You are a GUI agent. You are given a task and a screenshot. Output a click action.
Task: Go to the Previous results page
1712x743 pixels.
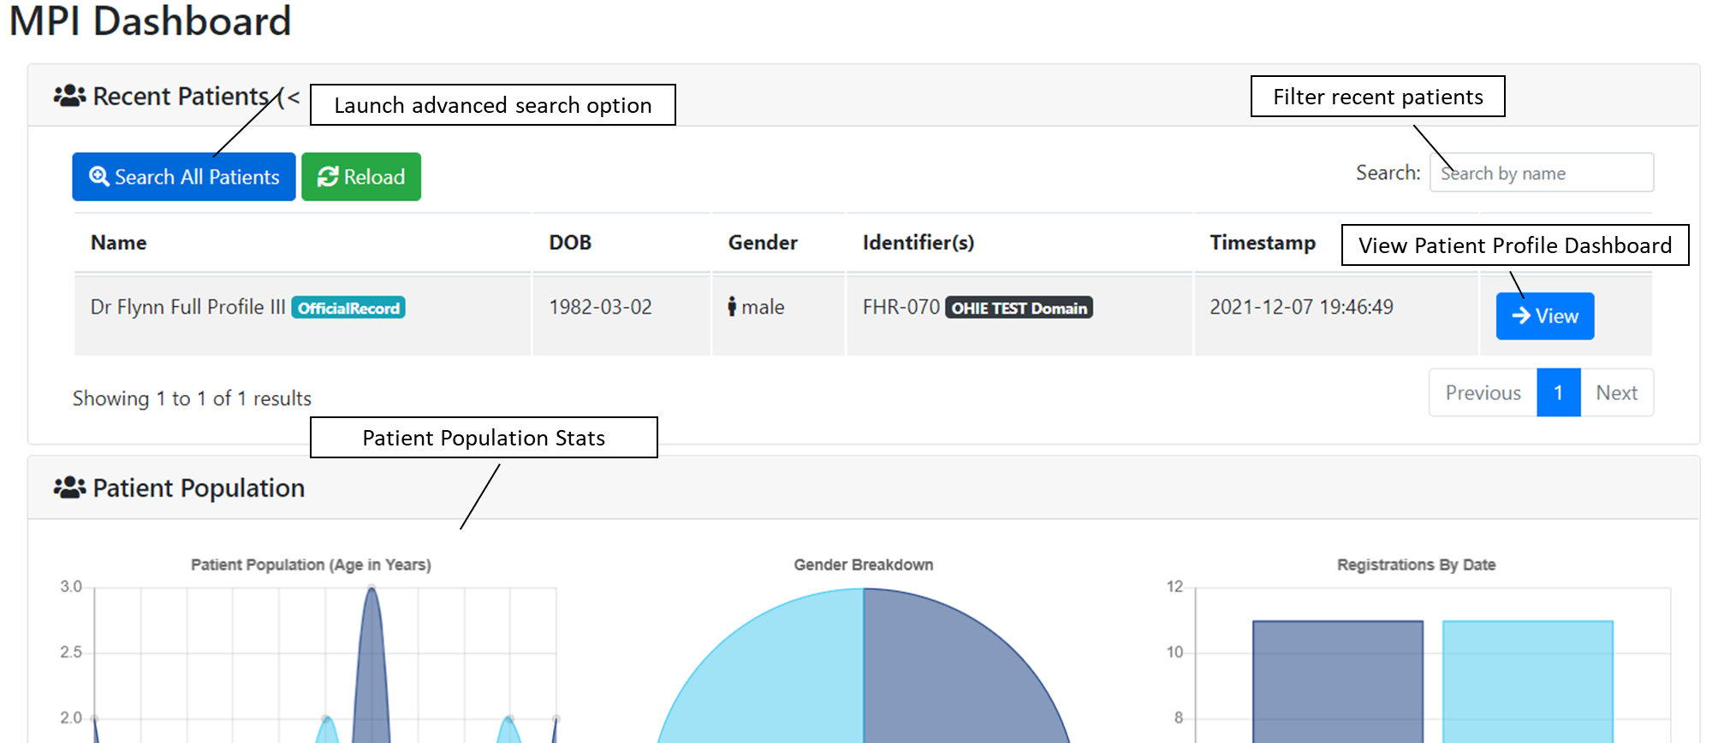[x=1483, y=392]
